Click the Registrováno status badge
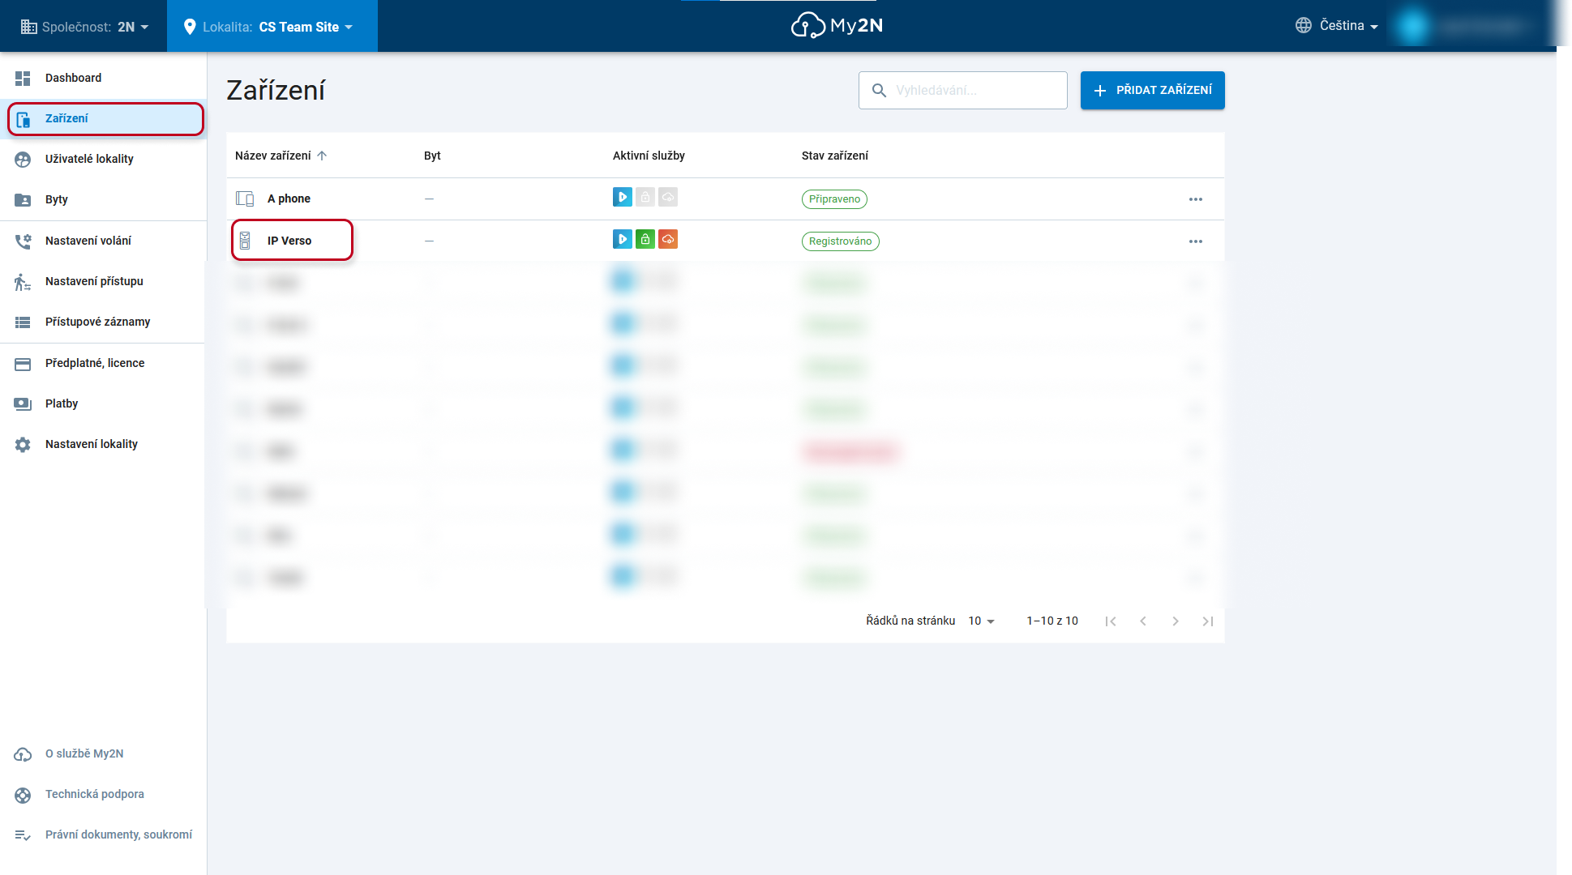This screenshot has width=1572, height=875. pyautogui.click(x=841, y=241)
